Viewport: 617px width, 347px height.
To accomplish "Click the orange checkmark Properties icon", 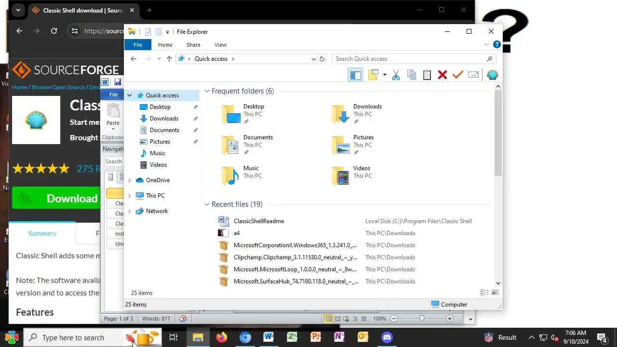I will coord(458,75).
